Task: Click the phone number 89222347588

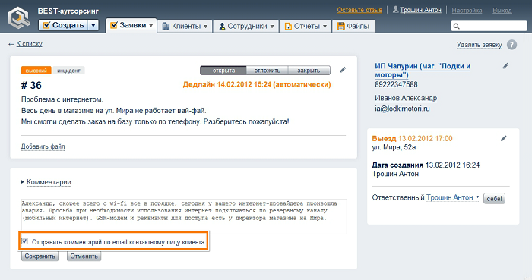Action: pyautogui.click(x=396, y=85)
